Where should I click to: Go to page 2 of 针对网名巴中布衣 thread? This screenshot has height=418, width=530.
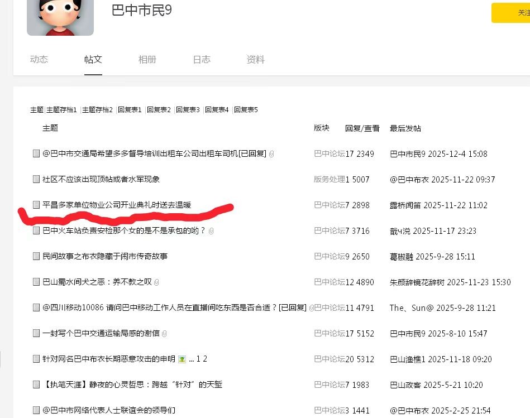[205, 359]
